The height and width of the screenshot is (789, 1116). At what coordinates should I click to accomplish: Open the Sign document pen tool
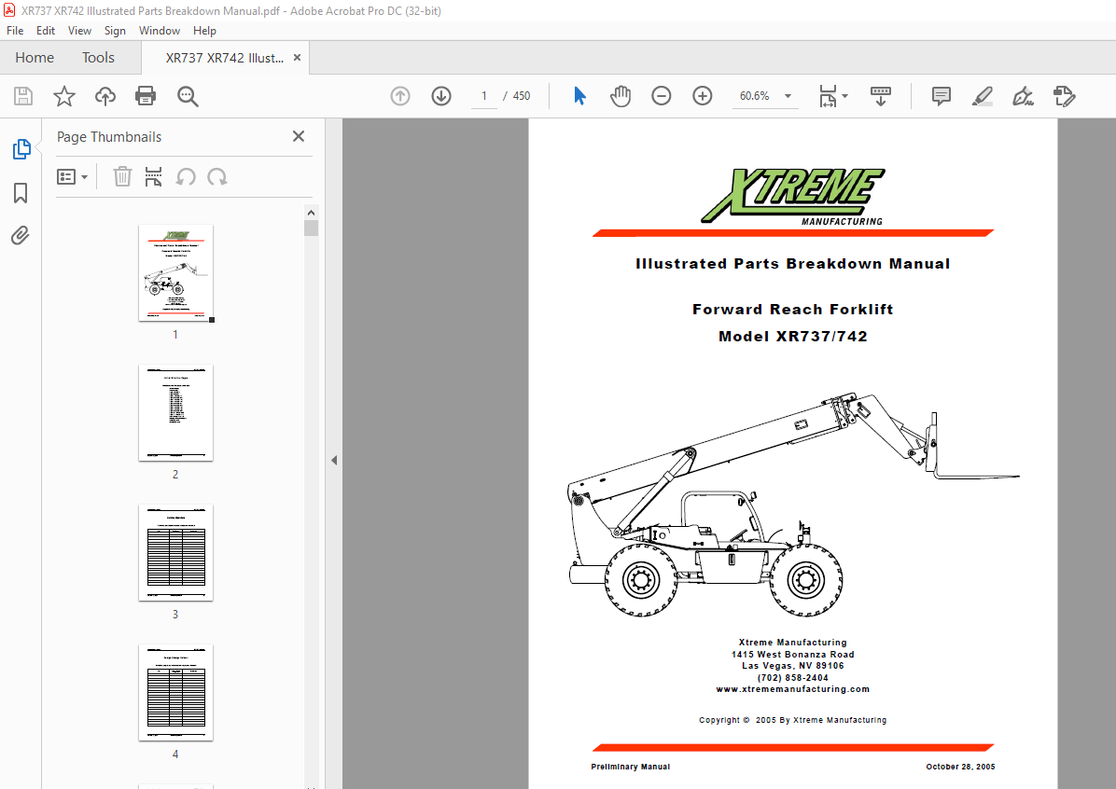pos(1023,96)
